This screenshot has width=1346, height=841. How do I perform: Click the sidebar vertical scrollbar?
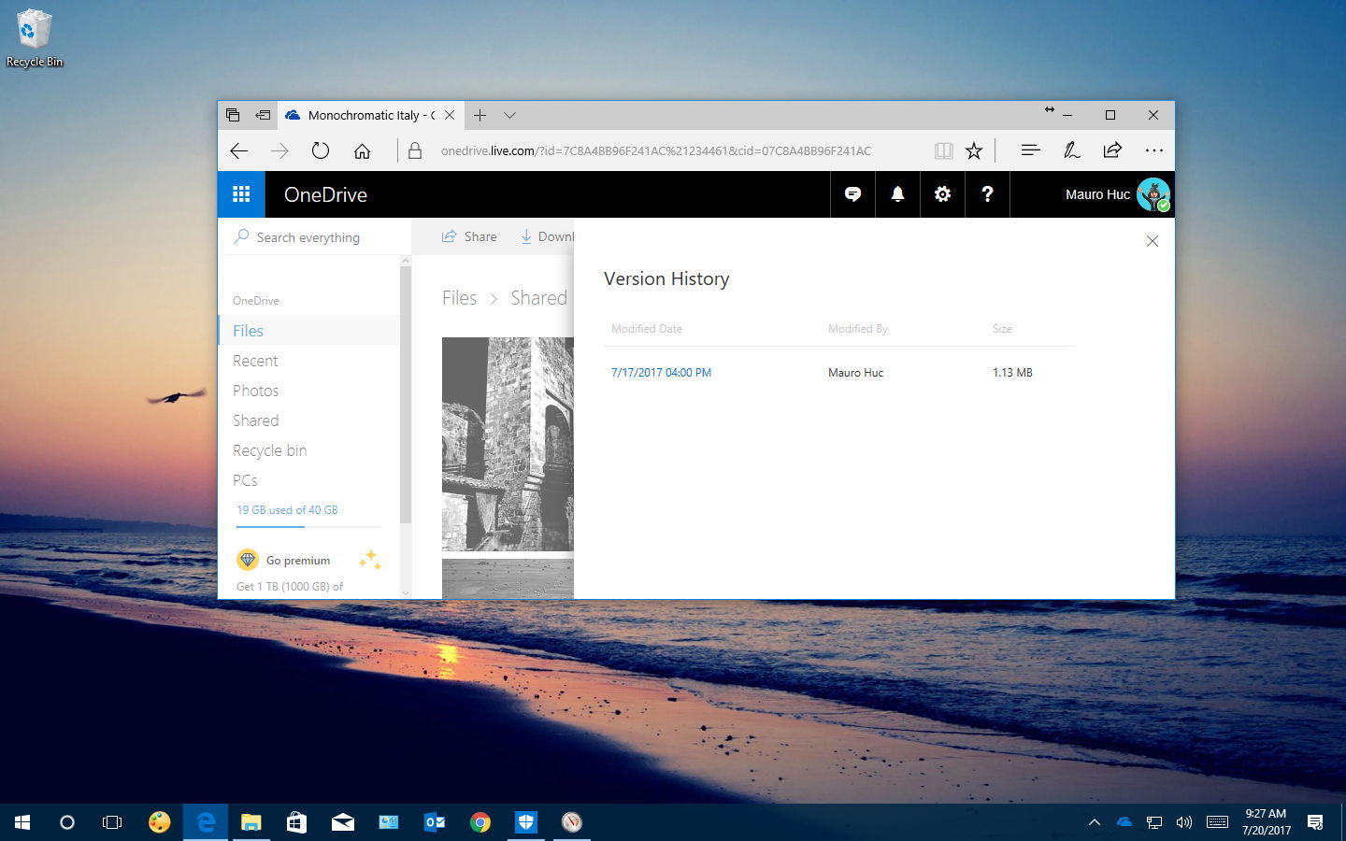click(406, 394)
